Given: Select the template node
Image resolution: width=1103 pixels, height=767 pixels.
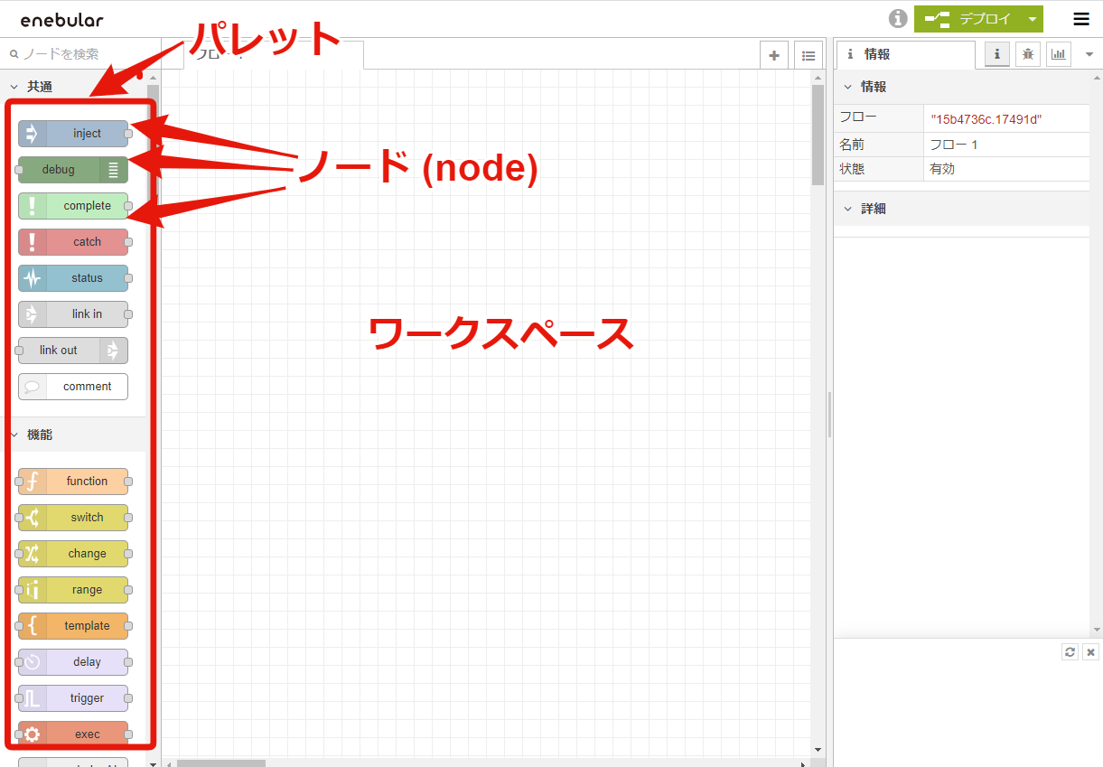Looking at the screenshot, I should [x=73, y=626].
